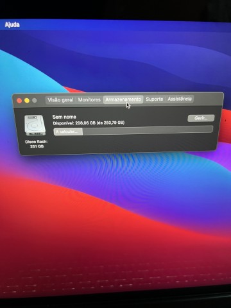The width and height of the screenshot is (231, 308).
Task: Close the storage window with red button
Action: pos(19,101)
